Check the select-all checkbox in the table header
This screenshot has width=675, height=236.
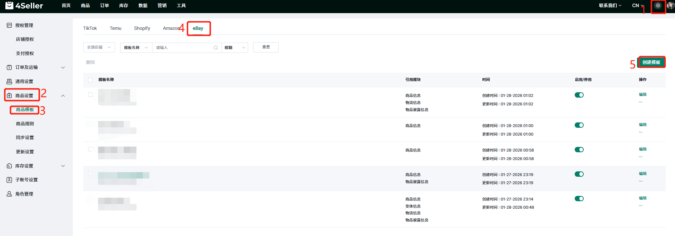pyautogui.click(x=90, y=80)
